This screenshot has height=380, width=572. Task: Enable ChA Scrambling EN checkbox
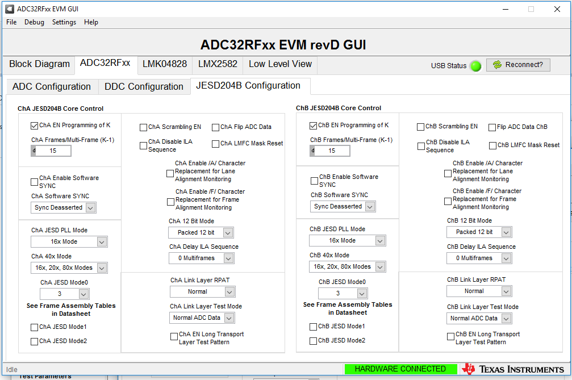(x=143, y=128)
